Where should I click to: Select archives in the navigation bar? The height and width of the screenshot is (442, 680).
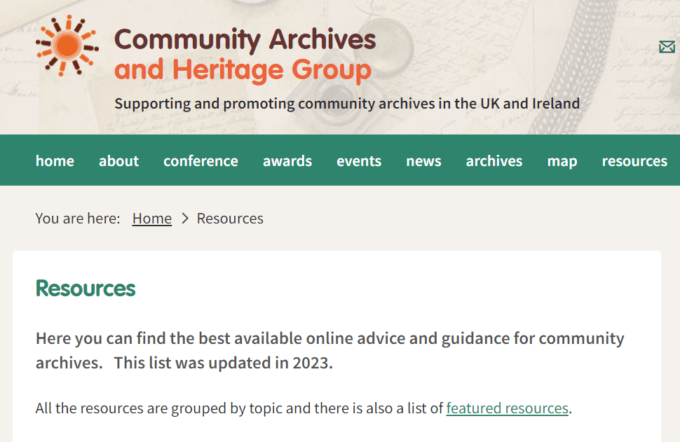click(494, 161)
